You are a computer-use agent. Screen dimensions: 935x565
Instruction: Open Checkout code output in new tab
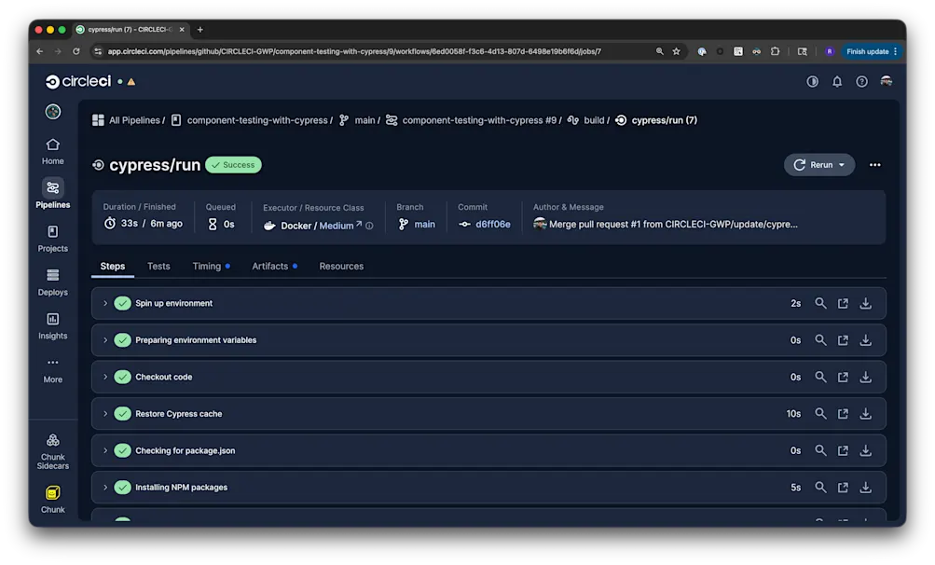(843, 377)
